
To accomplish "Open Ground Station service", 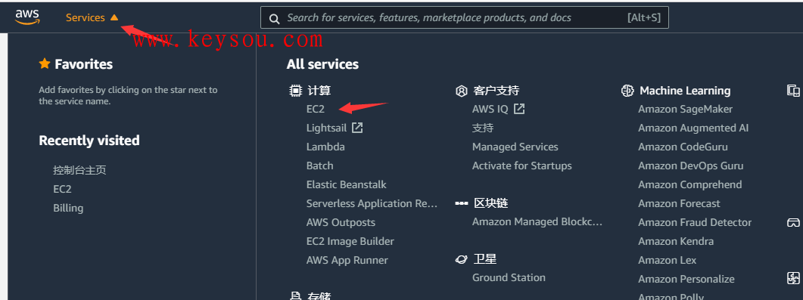I will click(x=509, y=277).
